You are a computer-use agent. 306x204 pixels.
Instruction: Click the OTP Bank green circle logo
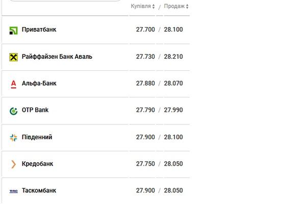(x=13, y=111)
